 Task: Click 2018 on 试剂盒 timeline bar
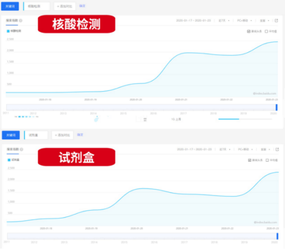coord(214,242)
